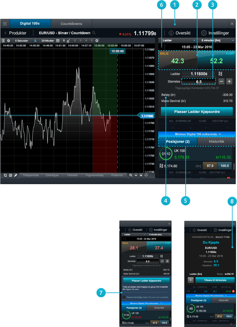Collapse Minimer Digital 100 ordrevindu in middle panel

146,303
